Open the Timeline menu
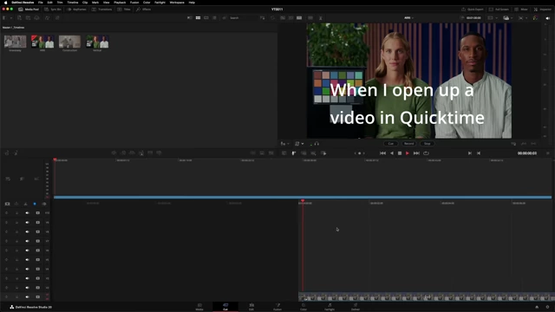555x312 pixels. 72,3
